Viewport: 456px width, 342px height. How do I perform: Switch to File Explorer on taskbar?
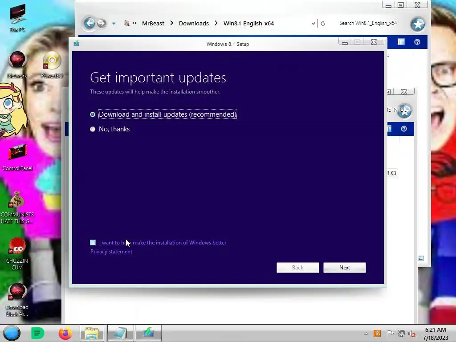[92, 333]
